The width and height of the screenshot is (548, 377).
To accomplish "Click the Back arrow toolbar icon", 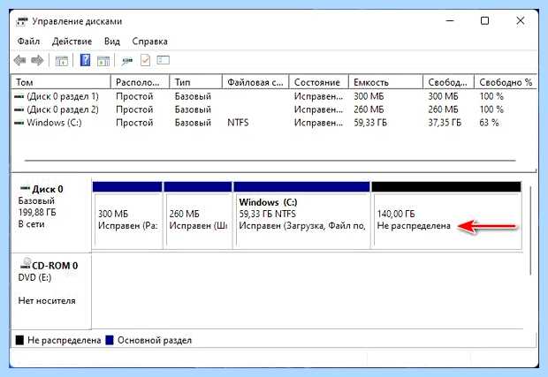I will (19, 61).
